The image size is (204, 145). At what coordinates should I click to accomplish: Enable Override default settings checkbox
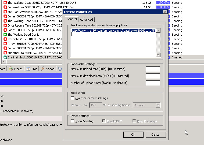click(x=72, y=98)
